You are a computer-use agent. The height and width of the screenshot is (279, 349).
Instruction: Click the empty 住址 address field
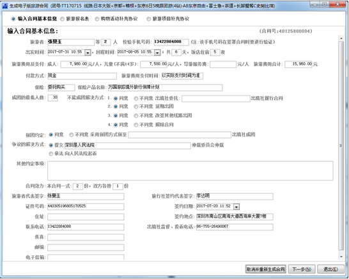(x=86, y=217)
